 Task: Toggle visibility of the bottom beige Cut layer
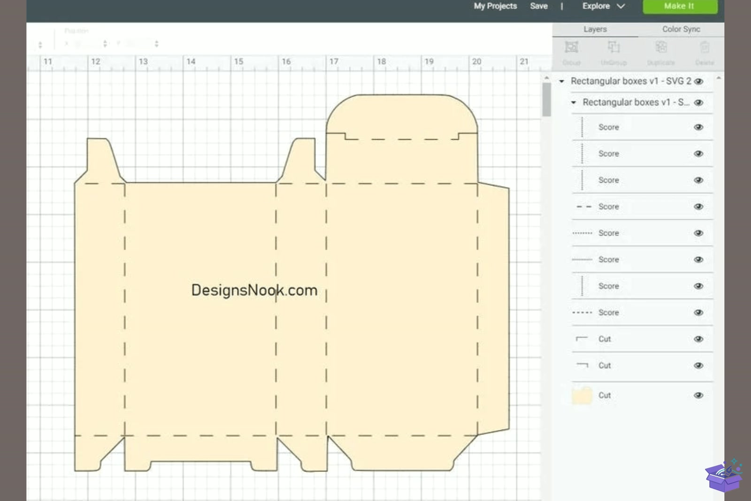(x=698, y=395)
